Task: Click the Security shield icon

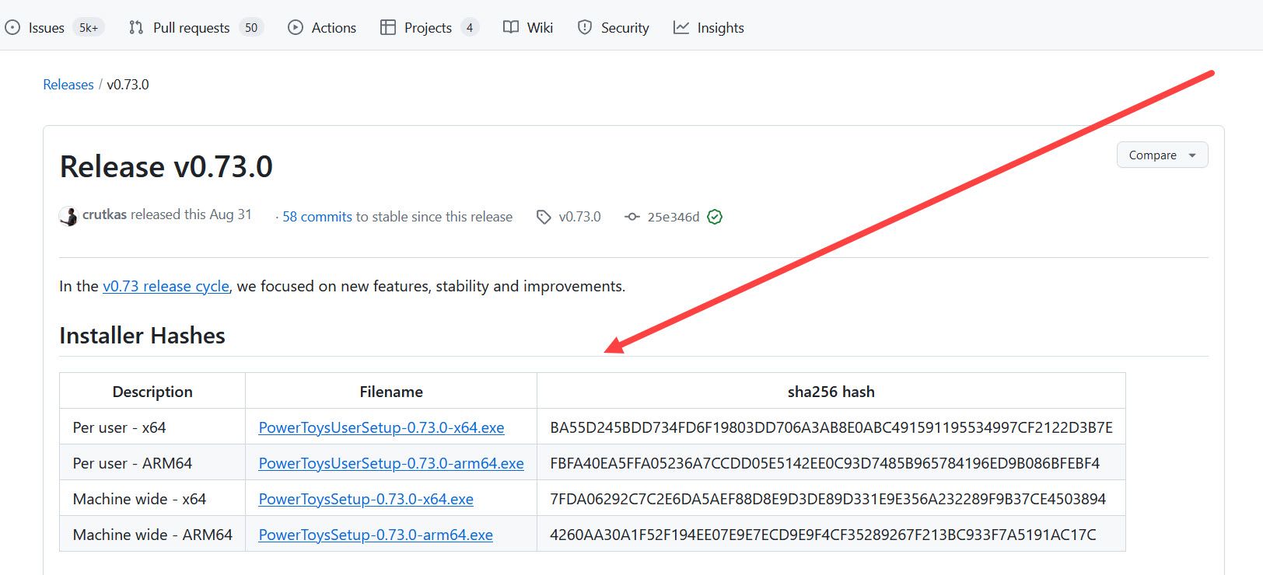Action: [x=585, y=28]
